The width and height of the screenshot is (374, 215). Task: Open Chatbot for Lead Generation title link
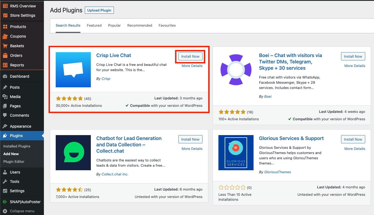click(x=129, y=145)
